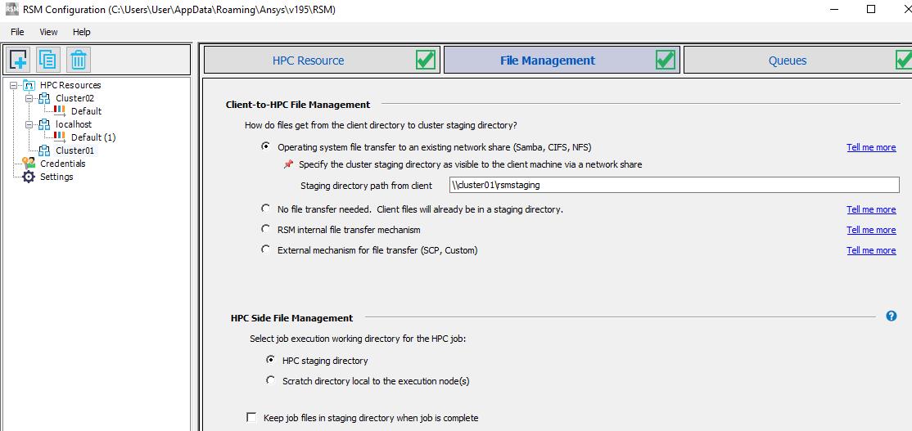Click the Client-to-HPC File Management heading
Image resolution: width=912 pixels, height=431 pixels.
coord(298,105)
